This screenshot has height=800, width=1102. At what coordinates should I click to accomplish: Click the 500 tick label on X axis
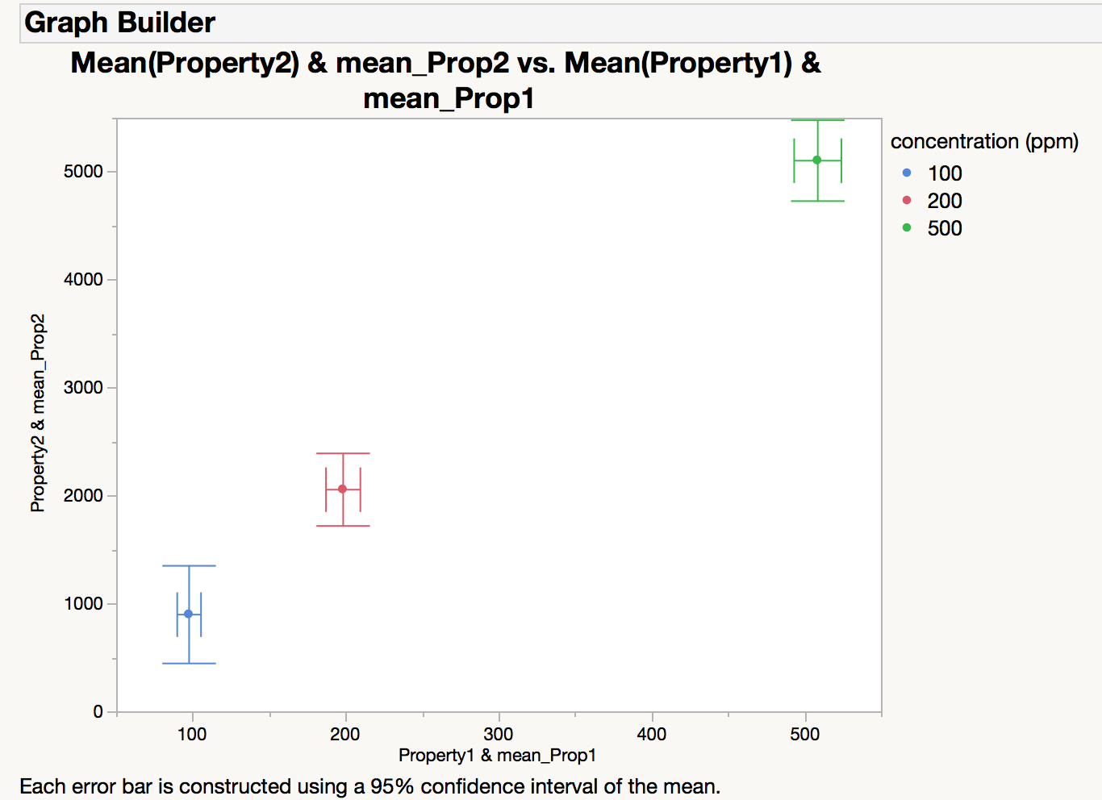[x=803, y=734]
